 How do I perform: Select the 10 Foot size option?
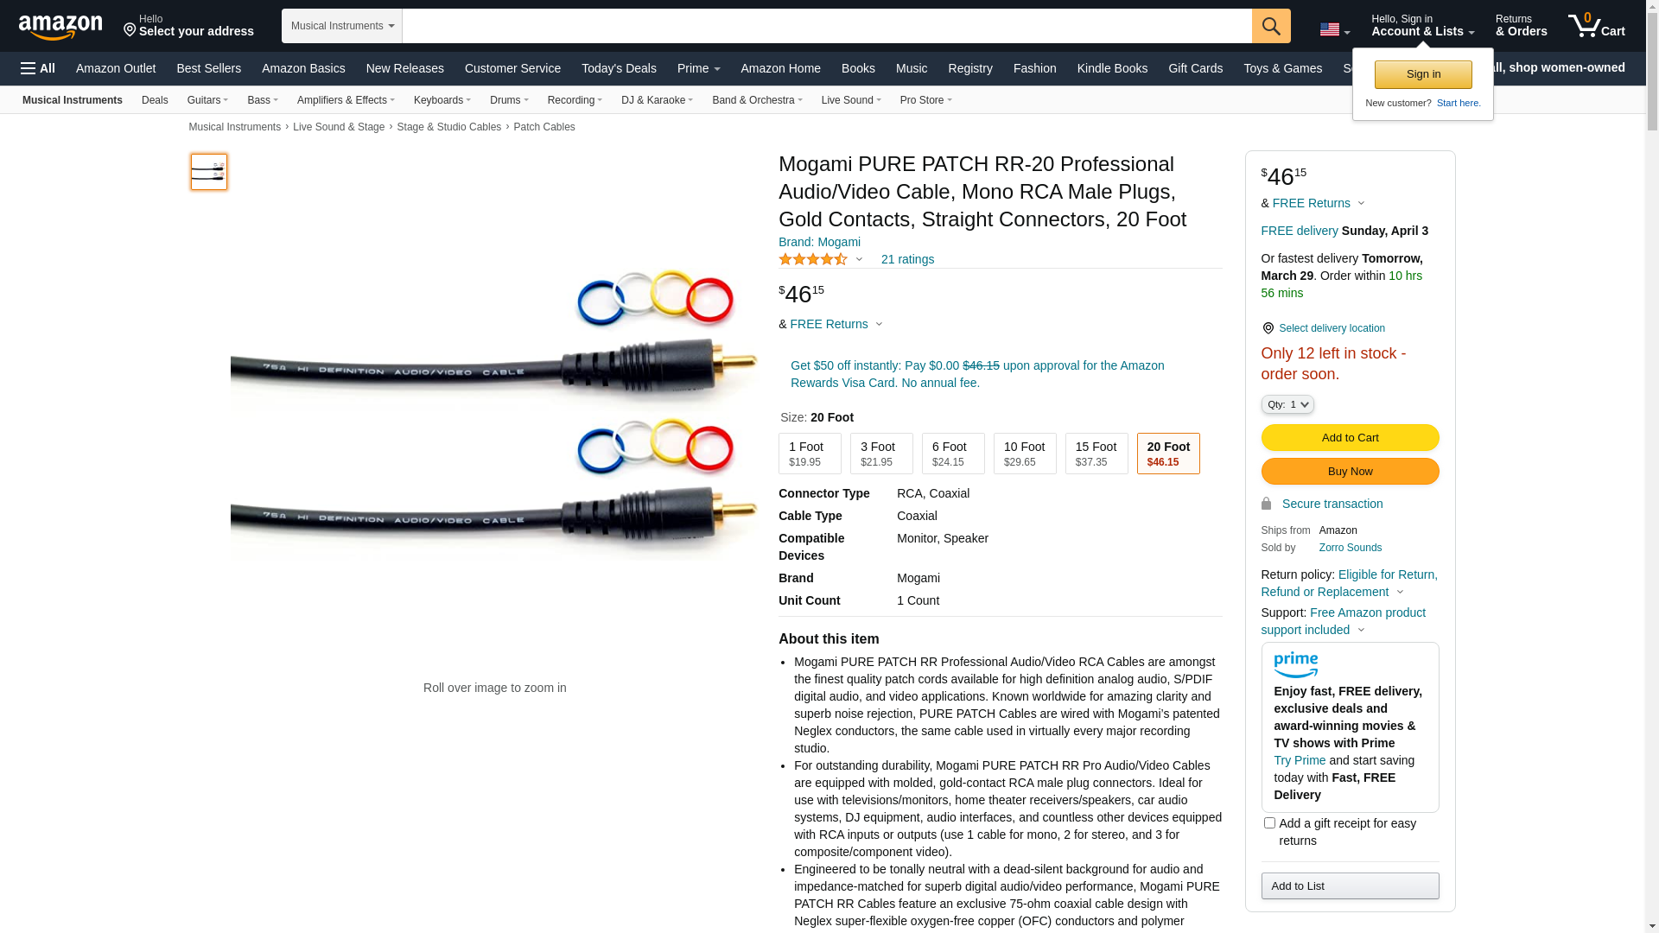pos(1025,454)
